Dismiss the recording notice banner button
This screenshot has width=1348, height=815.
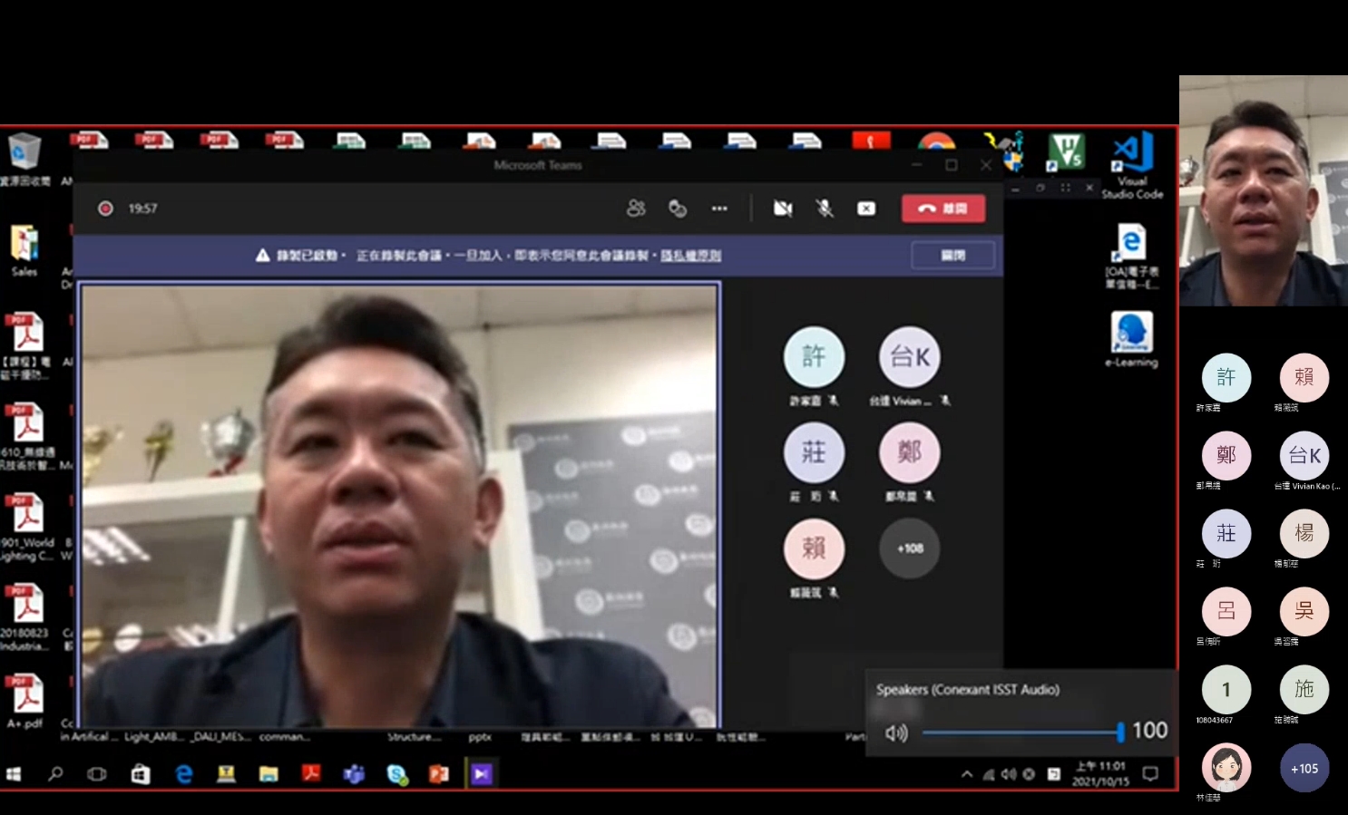pos(952,256)
